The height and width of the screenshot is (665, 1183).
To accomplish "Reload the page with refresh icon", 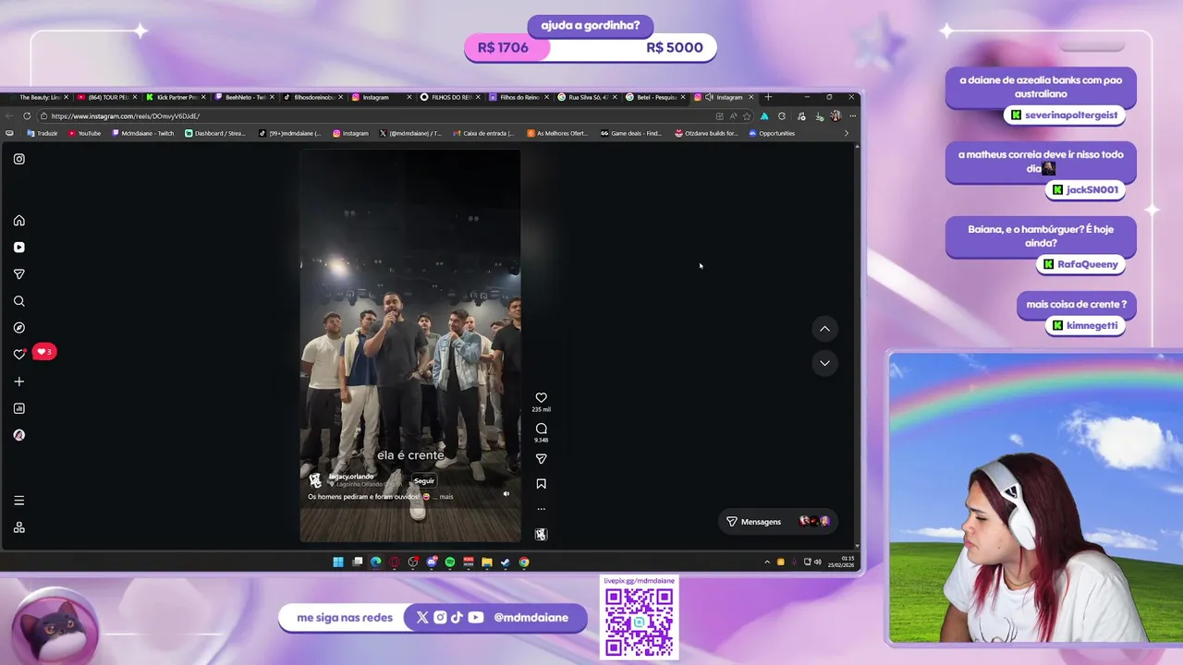I will tap(27, 116).
